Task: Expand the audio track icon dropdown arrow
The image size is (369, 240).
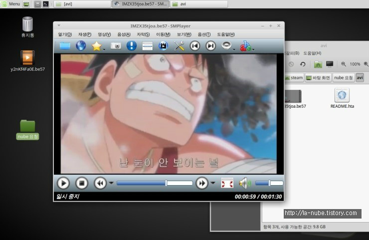Action: coord(234,49)
